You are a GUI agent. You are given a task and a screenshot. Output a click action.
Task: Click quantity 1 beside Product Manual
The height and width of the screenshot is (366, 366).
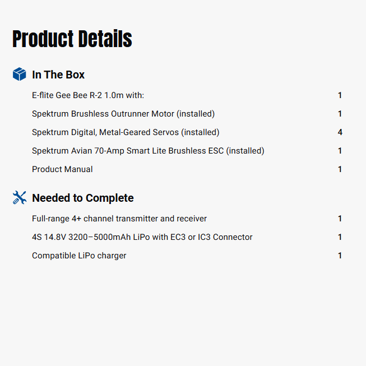pyautogui.click(x=340, y=169)
